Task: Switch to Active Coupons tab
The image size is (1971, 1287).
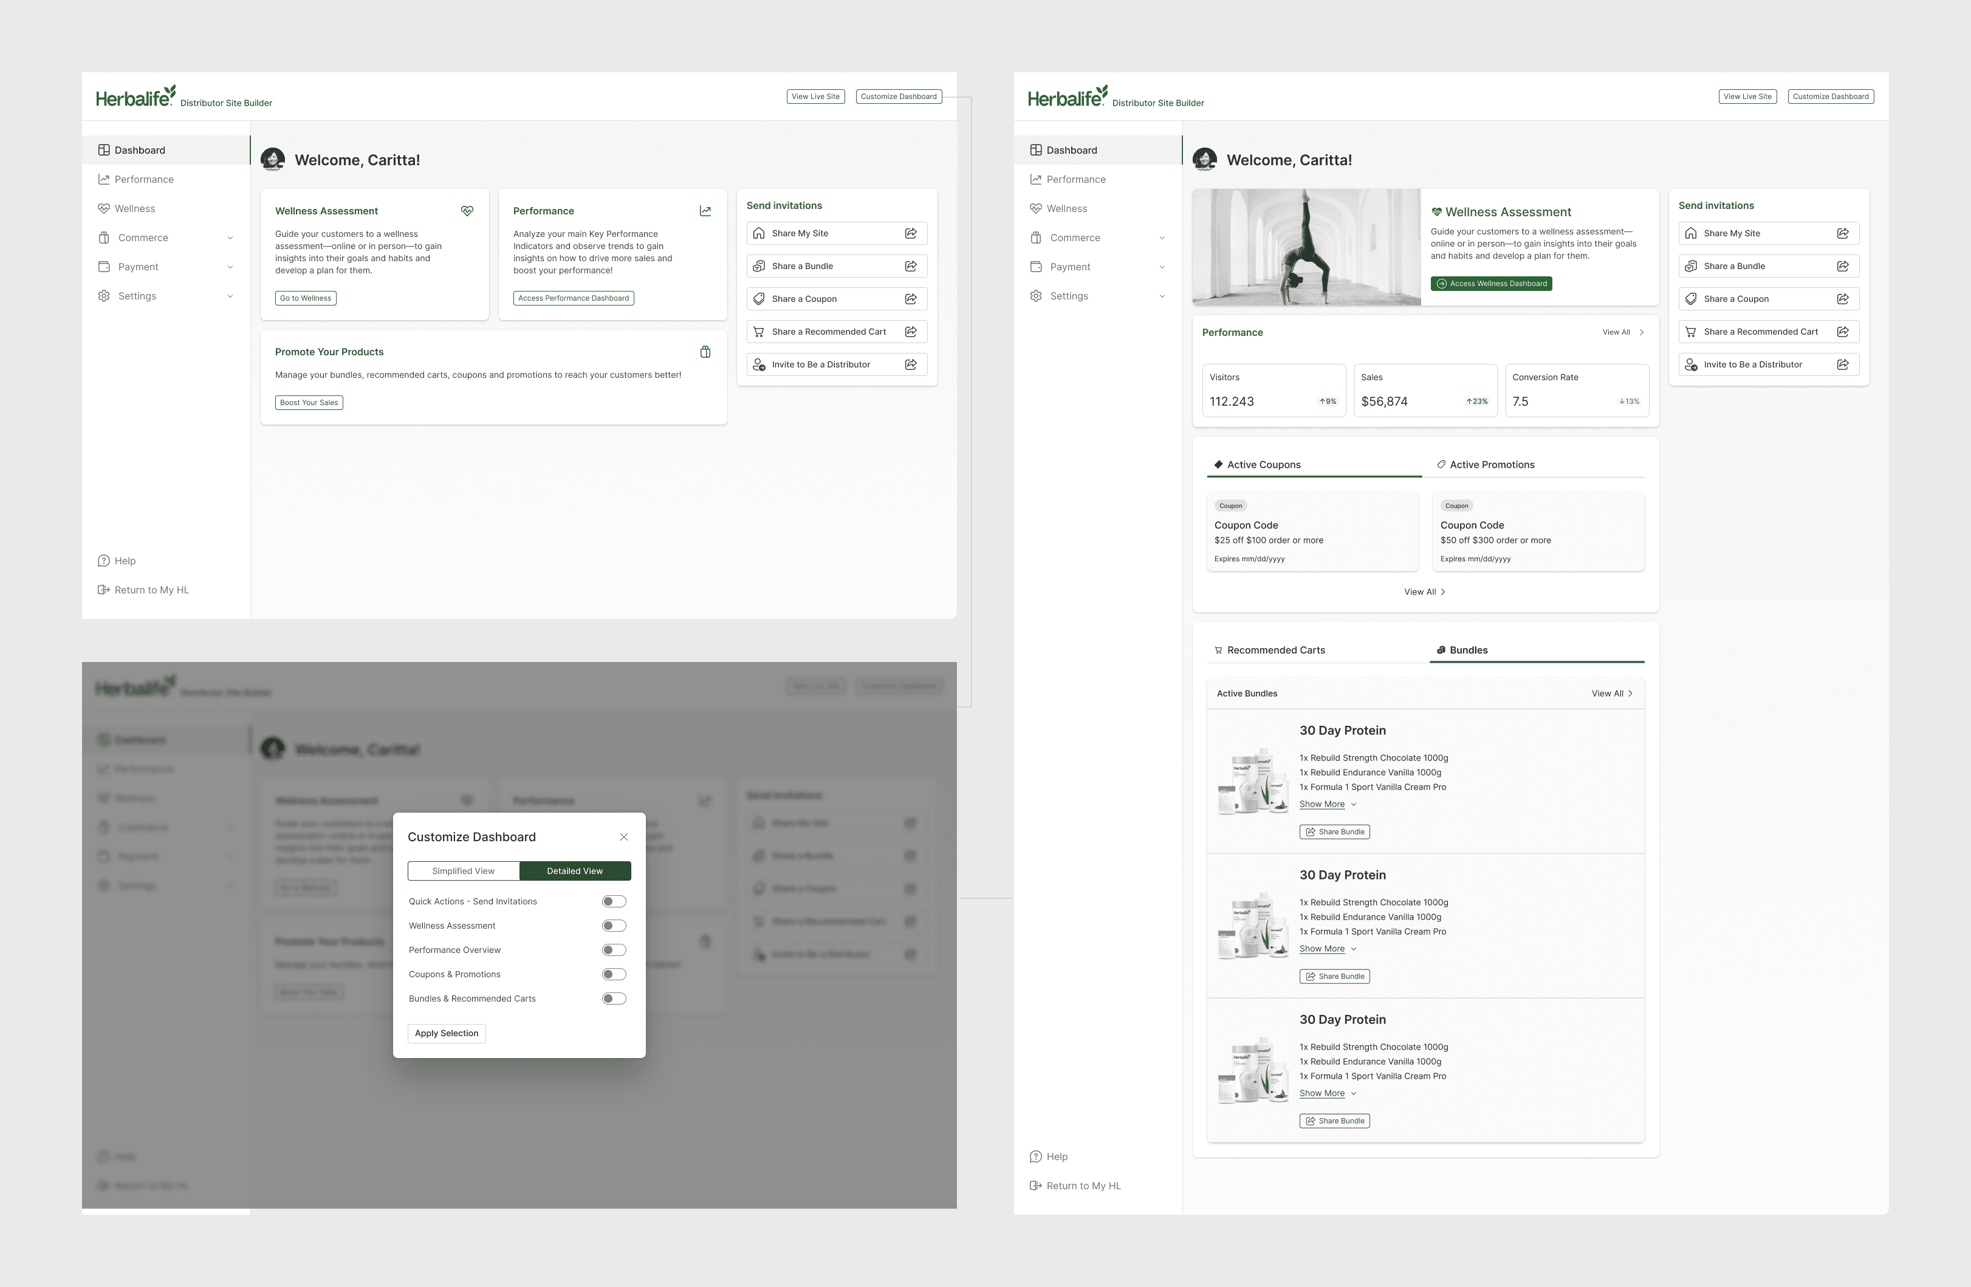Action: (1314, 465)
